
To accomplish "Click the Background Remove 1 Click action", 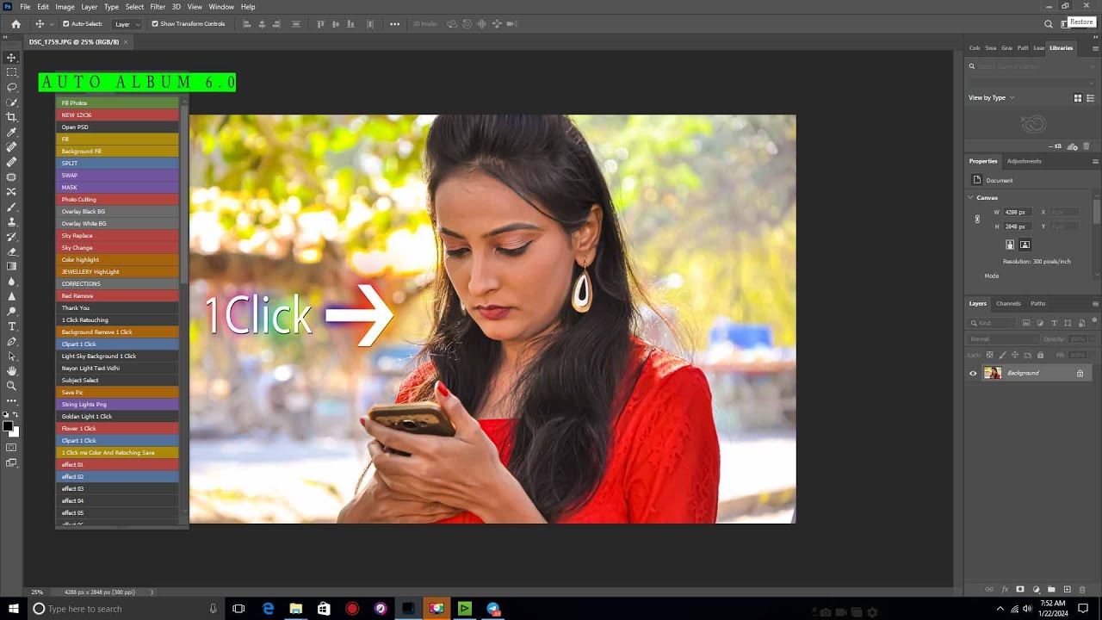I will [117, 332].
